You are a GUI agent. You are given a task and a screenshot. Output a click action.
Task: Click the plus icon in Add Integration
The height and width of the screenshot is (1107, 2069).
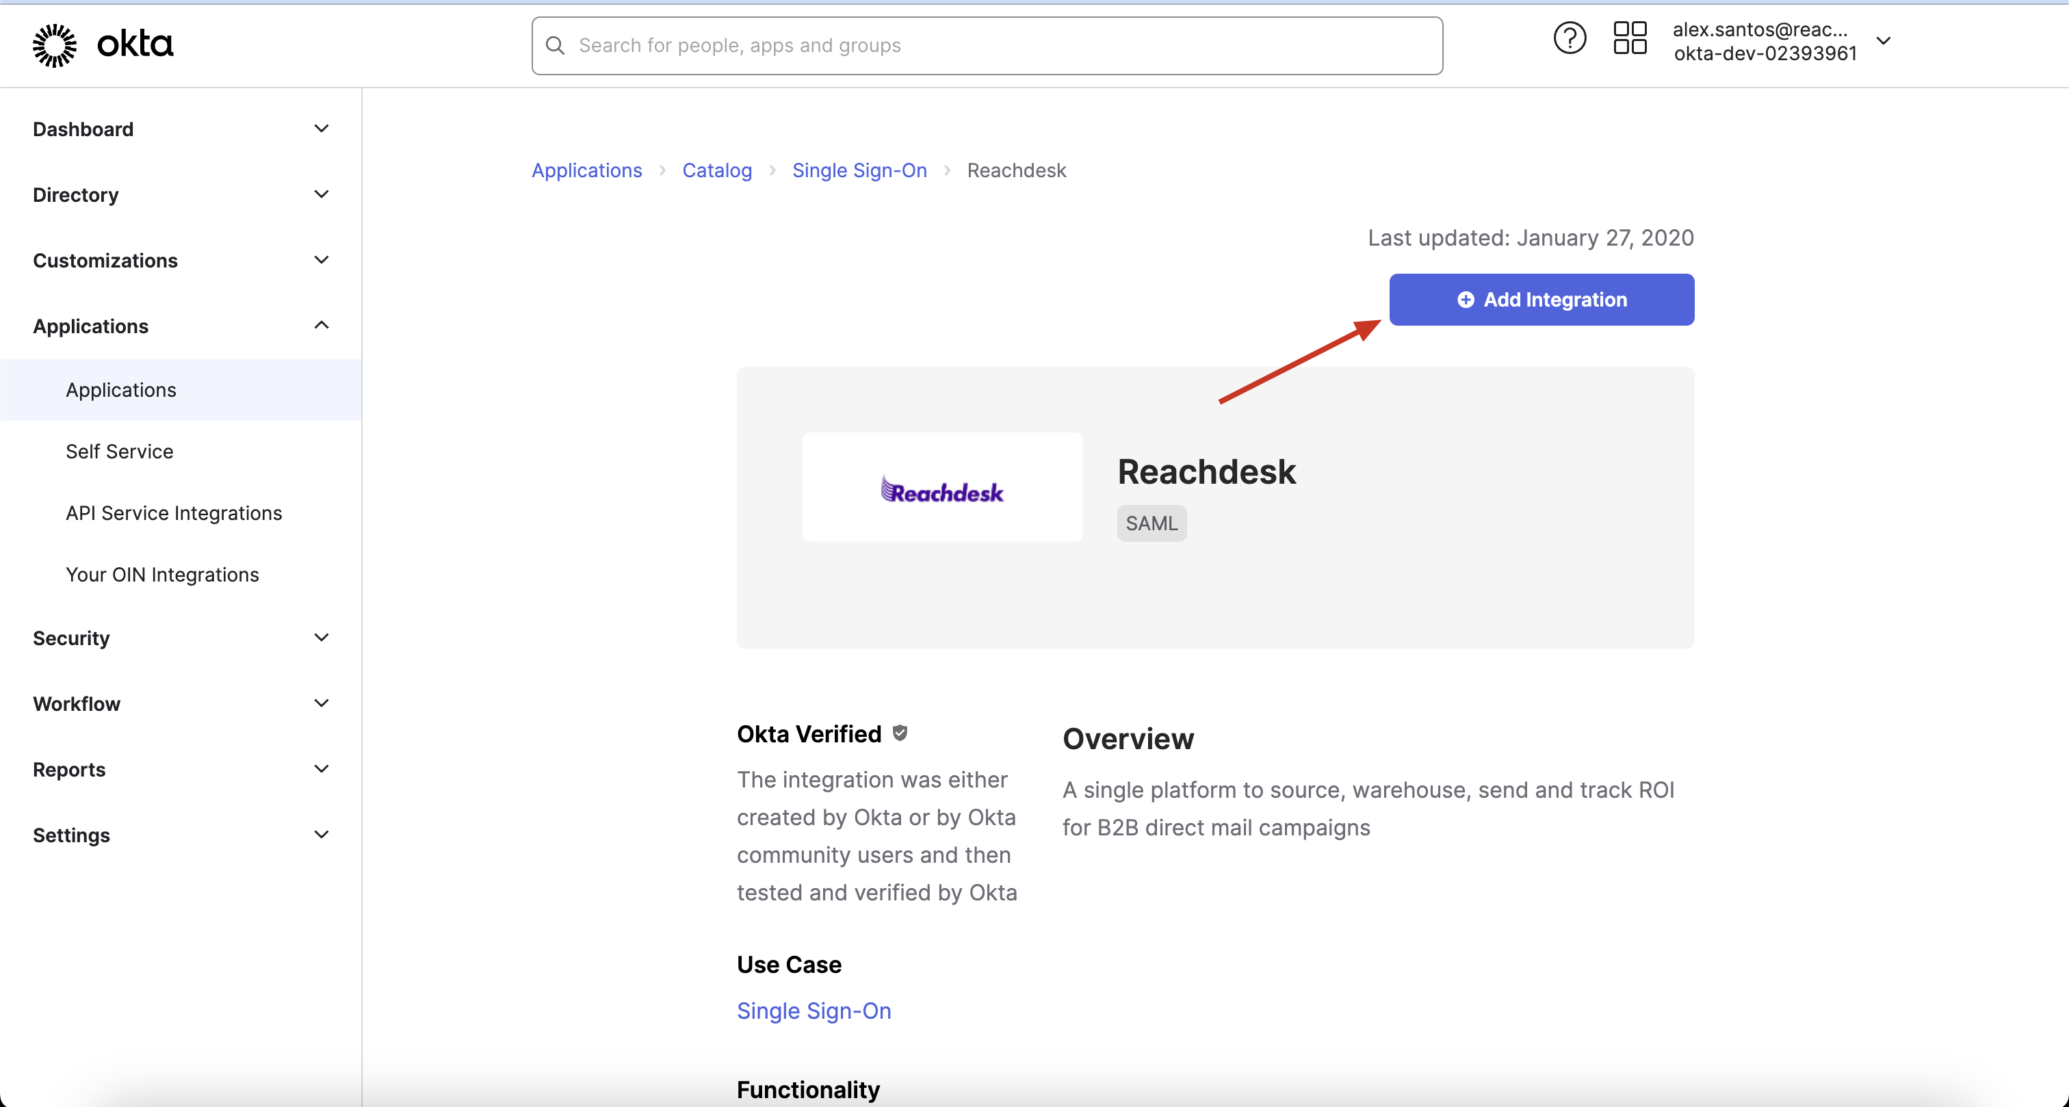pyautogui.click(x=1466, y=300)
